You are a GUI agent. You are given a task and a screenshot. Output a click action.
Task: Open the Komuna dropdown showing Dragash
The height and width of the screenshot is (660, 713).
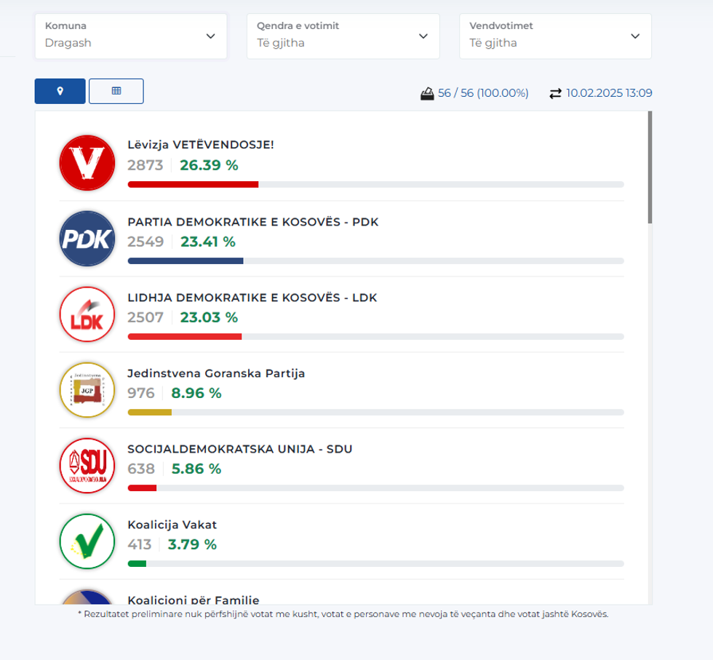click(x=131, y=36)
